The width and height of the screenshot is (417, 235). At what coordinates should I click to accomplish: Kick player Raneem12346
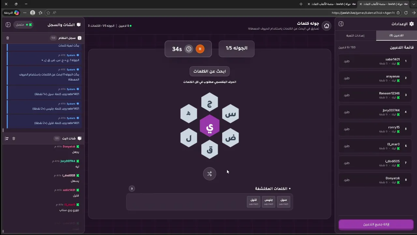coord(347,95)
